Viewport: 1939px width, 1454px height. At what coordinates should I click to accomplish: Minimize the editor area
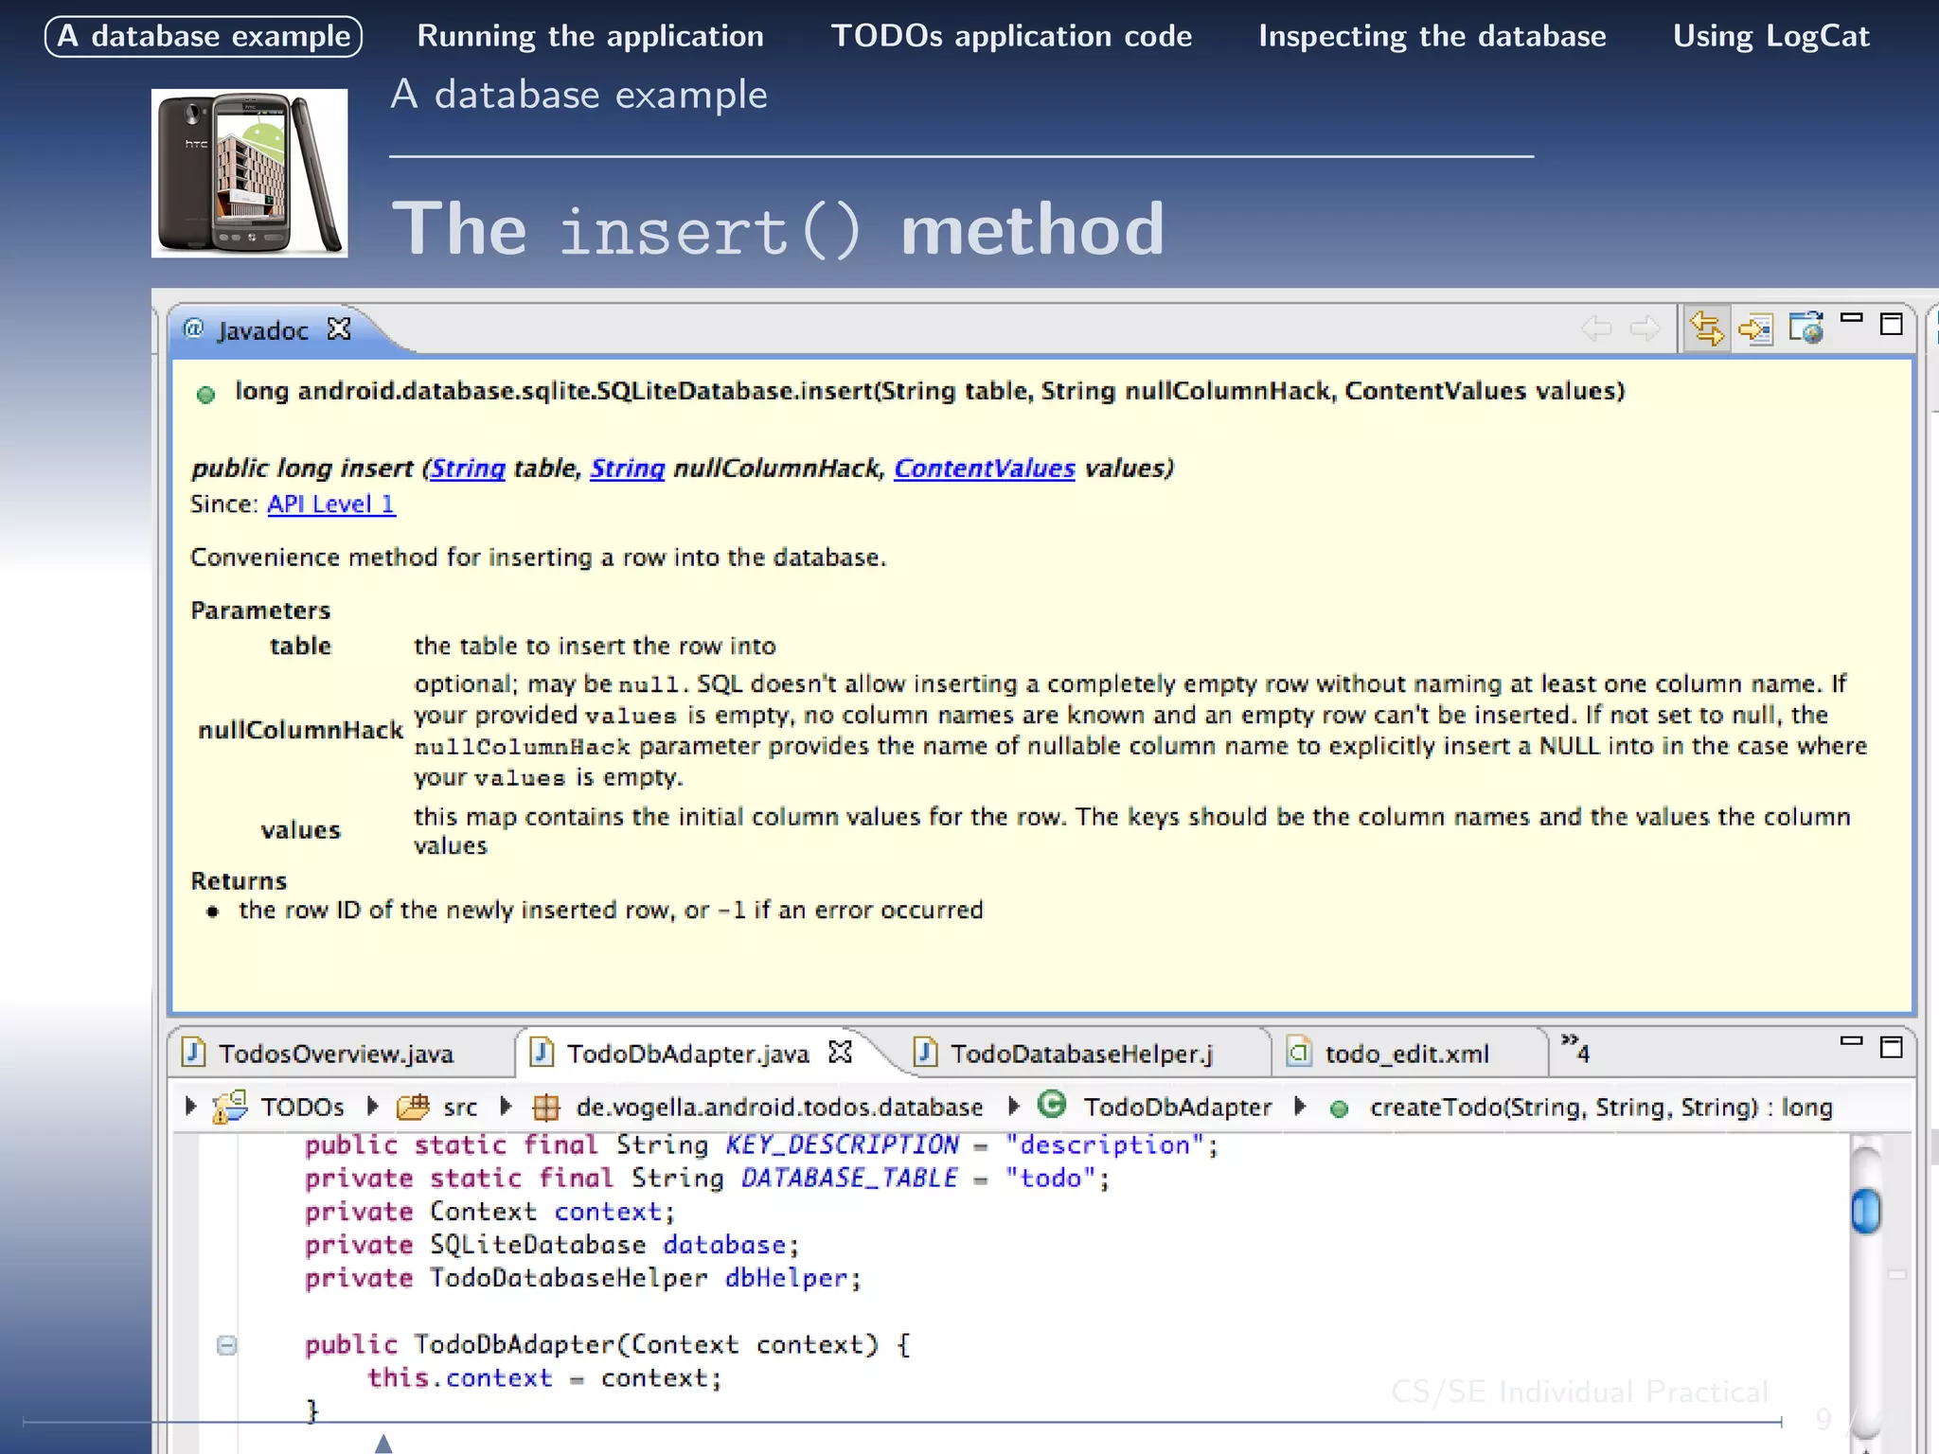[1852, 1041]
